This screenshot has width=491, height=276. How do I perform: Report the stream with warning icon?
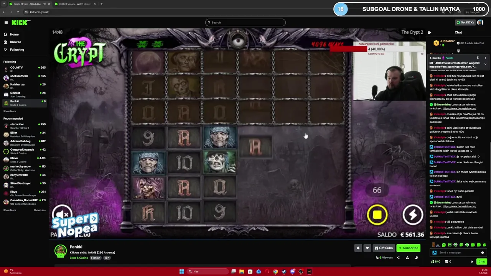pos(407,258)
